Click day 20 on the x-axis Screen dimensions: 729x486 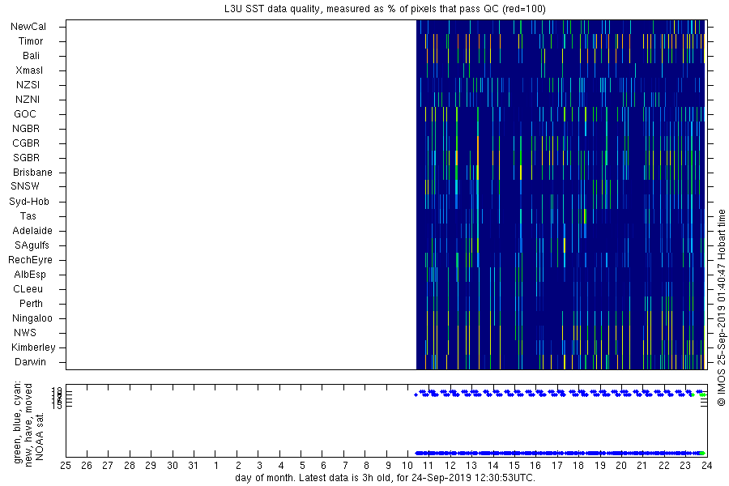pos(621,466)
